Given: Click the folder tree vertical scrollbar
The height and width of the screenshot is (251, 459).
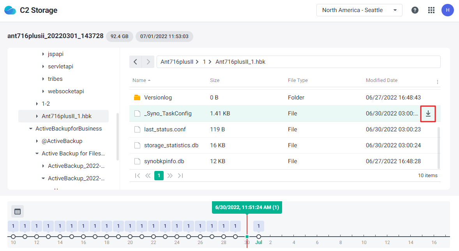Looking at the screenshot, I should tap(118, 137).
